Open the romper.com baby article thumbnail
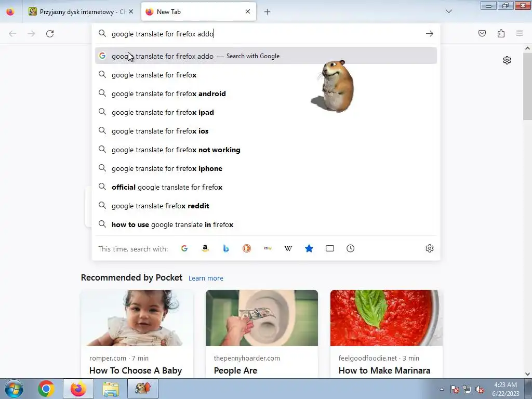Viewport: 532px width, 399px height. 137,318
